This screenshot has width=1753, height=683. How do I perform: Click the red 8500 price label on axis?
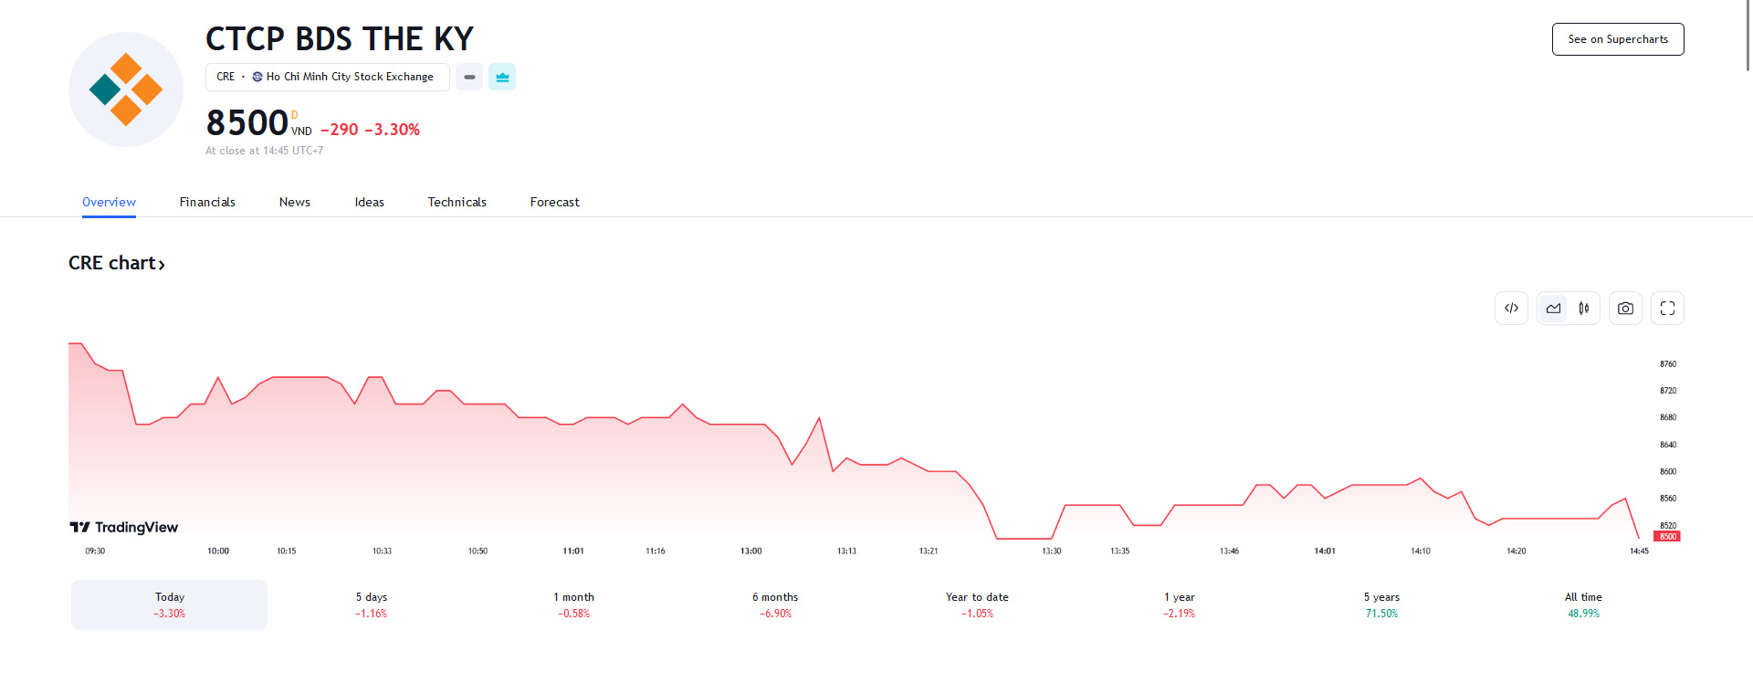pos(1667,537)
